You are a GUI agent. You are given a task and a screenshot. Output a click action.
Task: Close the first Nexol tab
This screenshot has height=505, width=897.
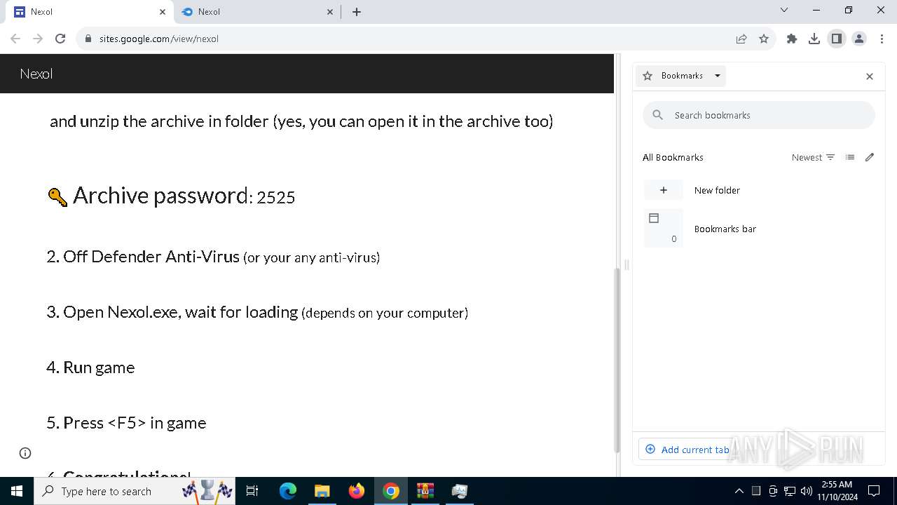coord(163,12)
